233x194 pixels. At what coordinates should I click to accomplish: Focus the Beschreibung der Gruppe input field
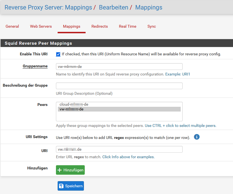[119, 86]
